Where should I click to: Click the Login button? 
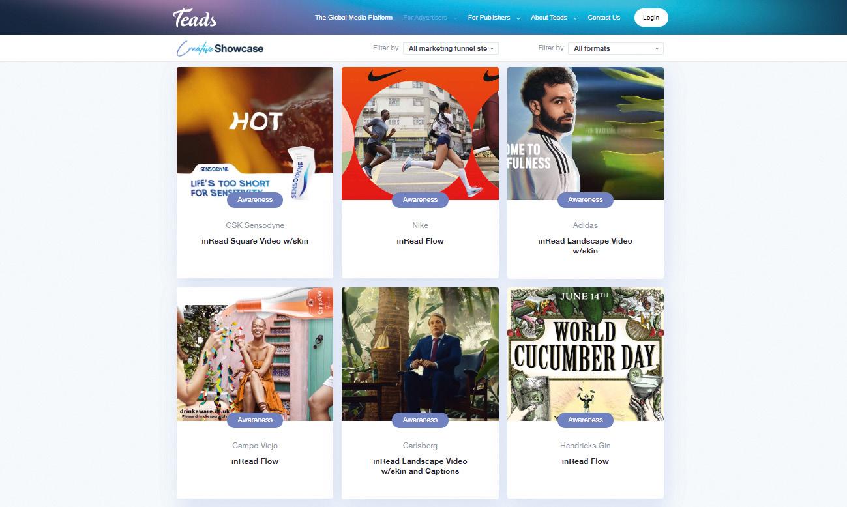tap(651, 18)
